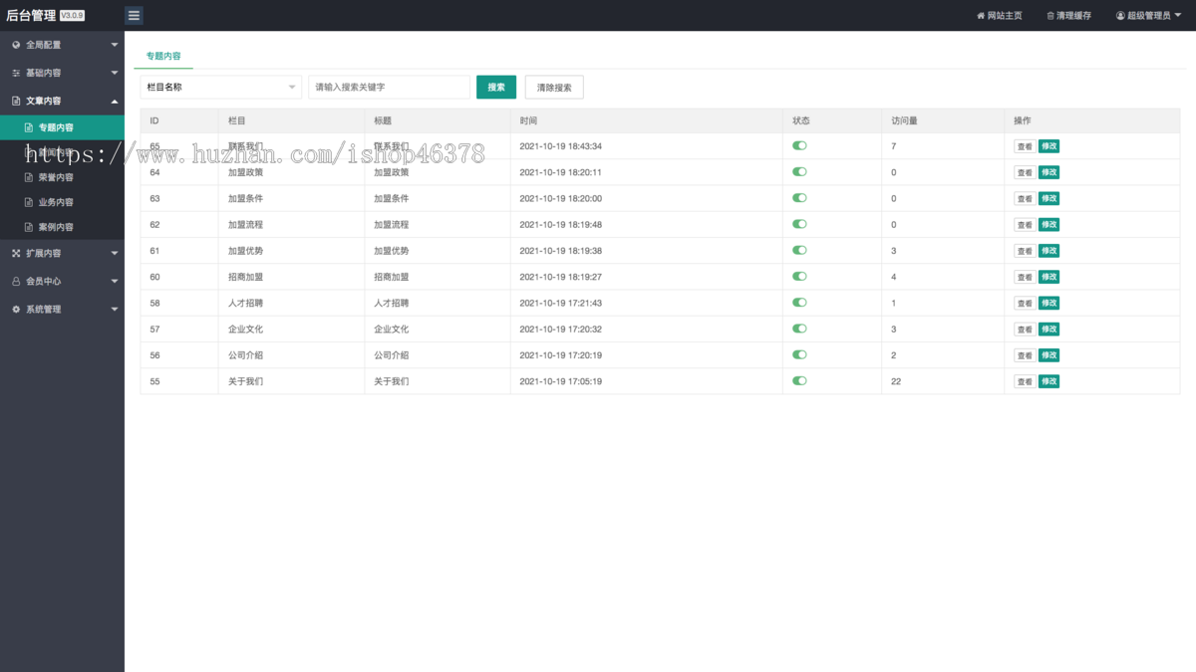
Task: Click timestamp 2021-10-19 18:20:11
Action: pos(560,172)
